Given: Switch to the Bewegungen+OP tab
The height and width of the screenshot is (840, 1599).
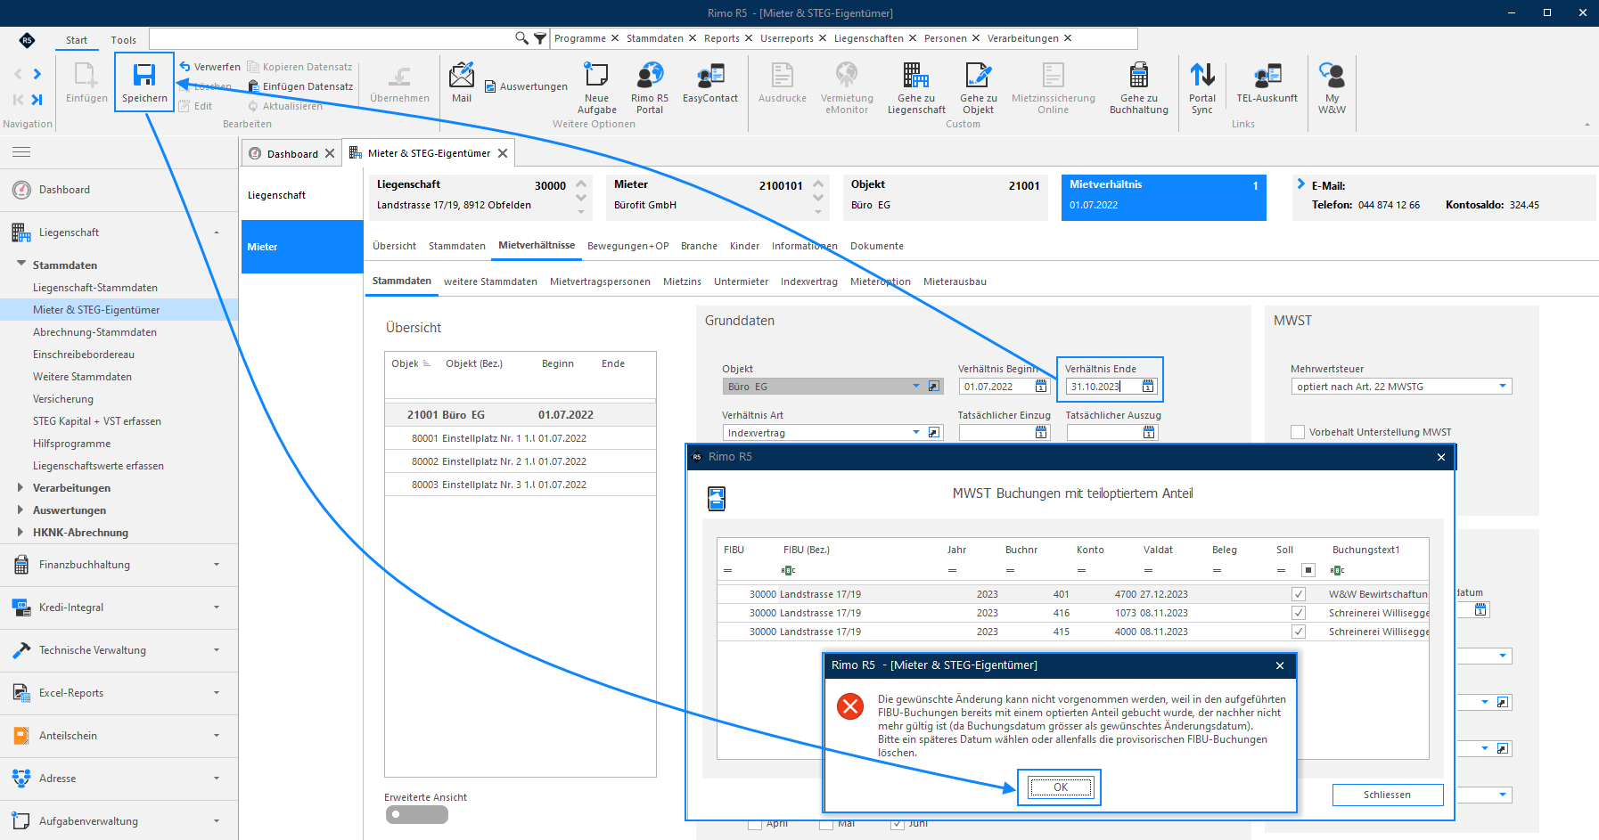Looking at the screenshot, I should (x=627, y=246).
